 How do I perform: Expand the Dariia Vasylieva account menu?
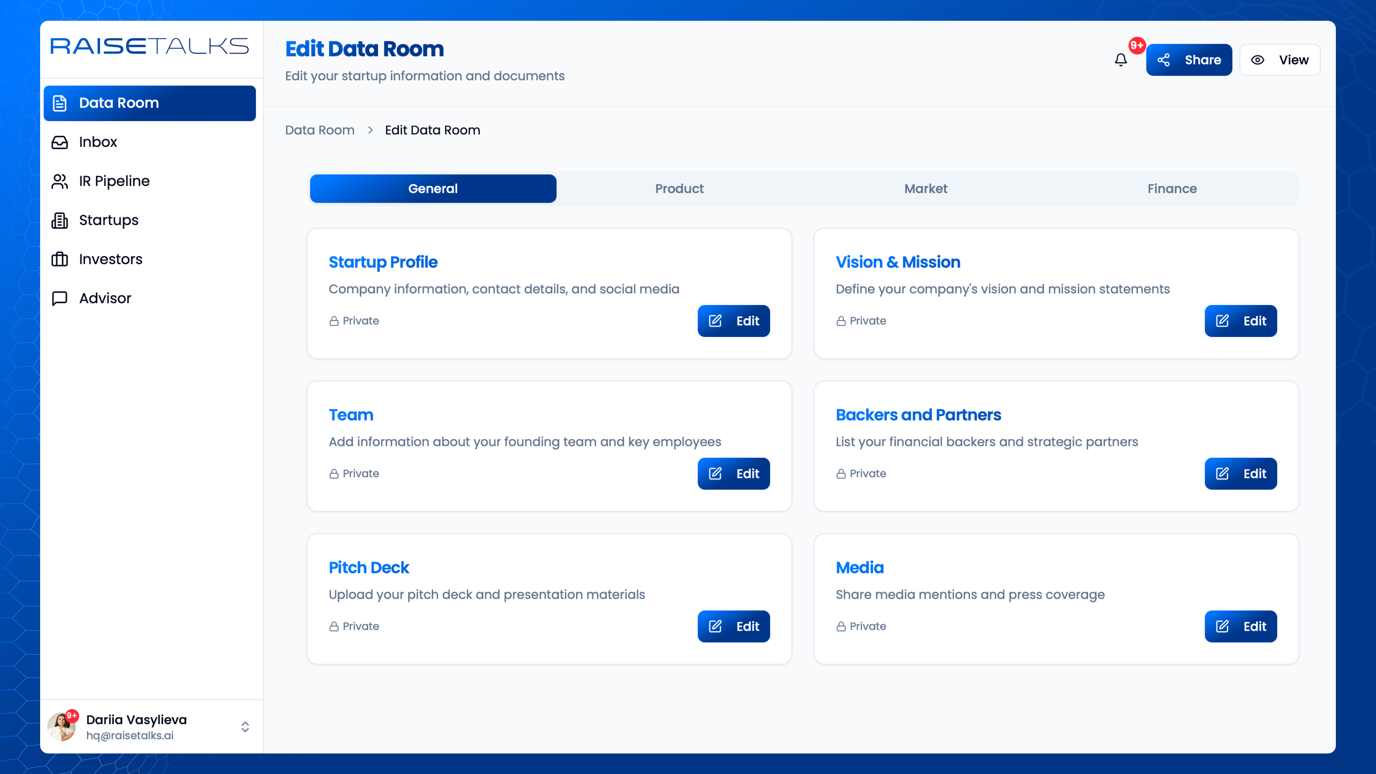(x=245, y=727)
